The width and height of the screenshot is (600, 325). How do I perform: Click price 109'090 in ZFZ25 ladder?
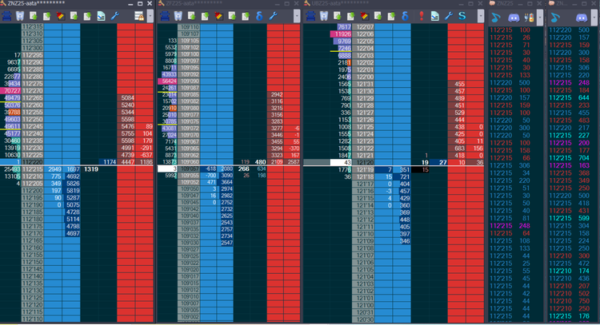[189, 81]
